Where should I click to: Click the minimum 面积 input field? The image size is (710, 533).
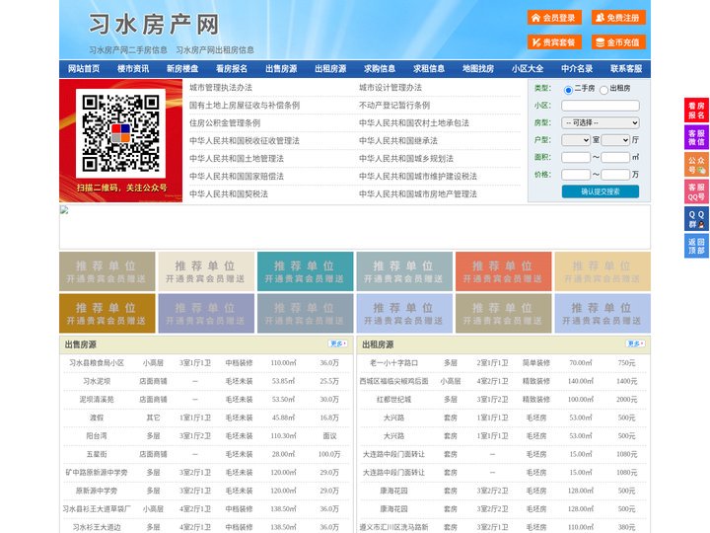tap(576, 157)
